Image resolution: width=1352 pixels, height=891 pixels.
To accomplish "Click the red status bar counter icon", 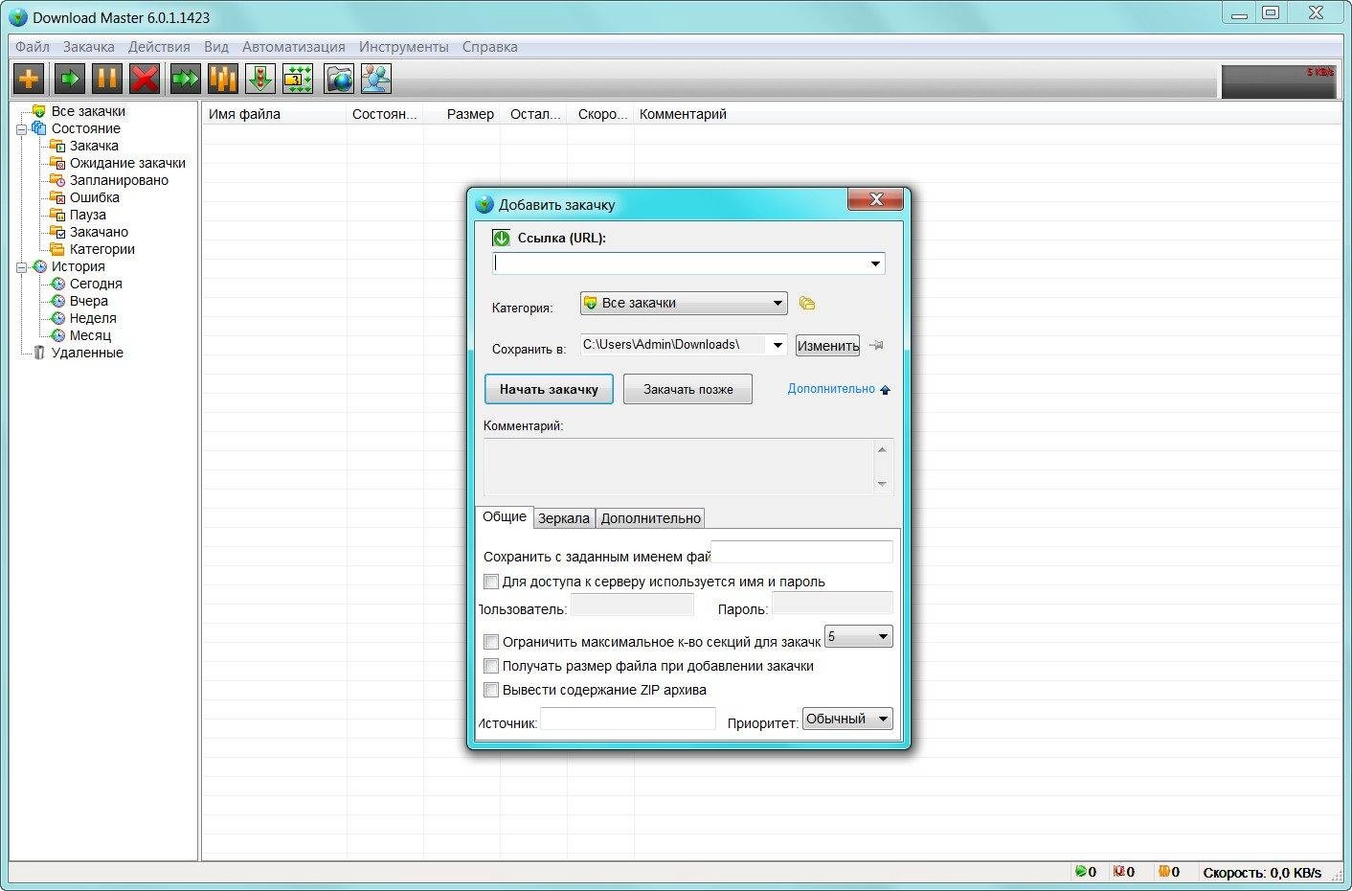I will click(1118, 872).
